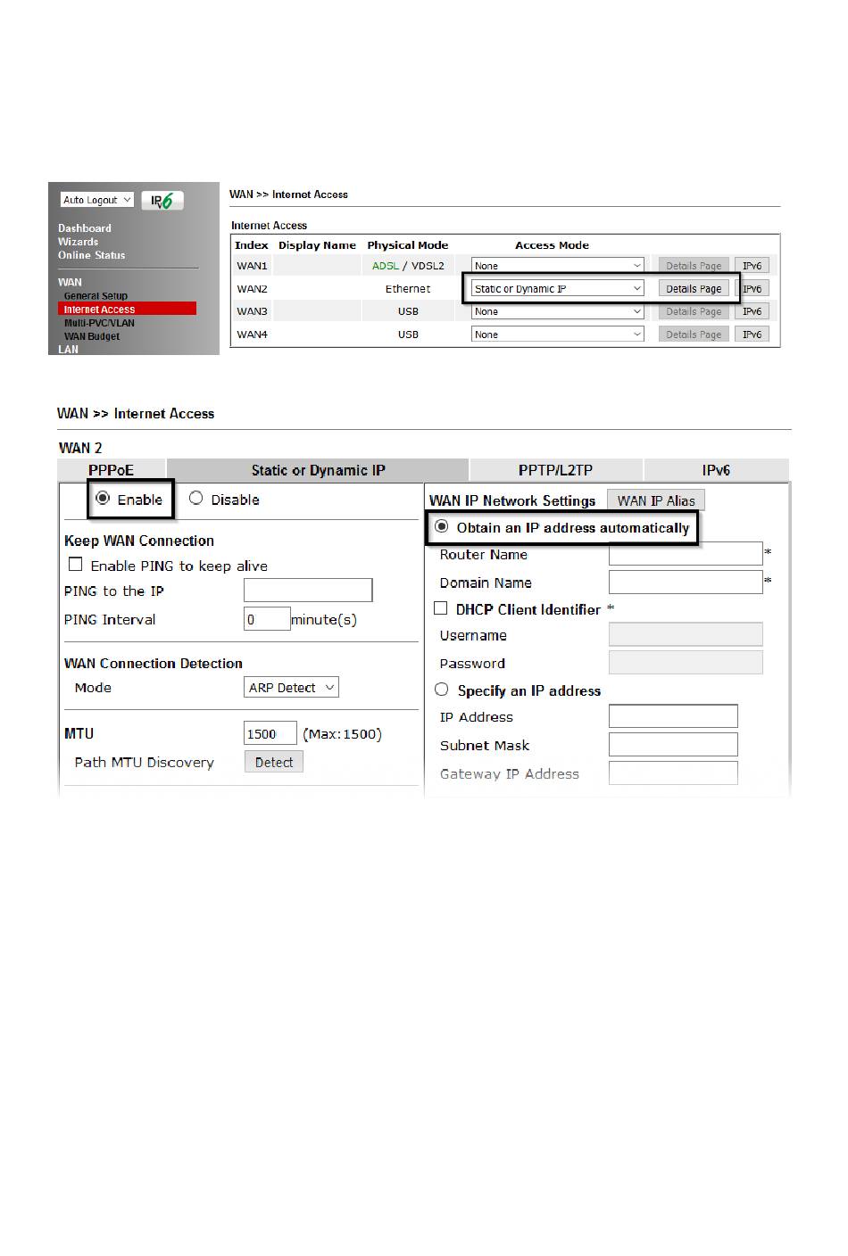Open the ARP Detect mode dropdown

click(292, 688)
